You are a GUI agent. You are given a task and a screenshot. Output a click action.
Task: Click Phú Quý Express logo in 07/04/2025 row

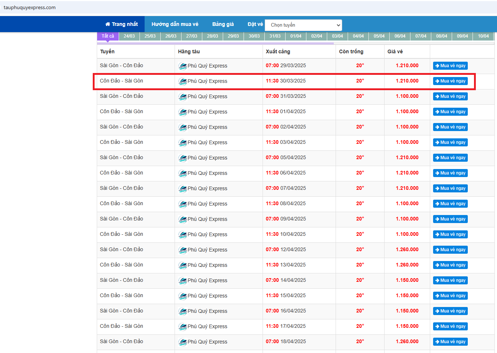pos(183,189)
